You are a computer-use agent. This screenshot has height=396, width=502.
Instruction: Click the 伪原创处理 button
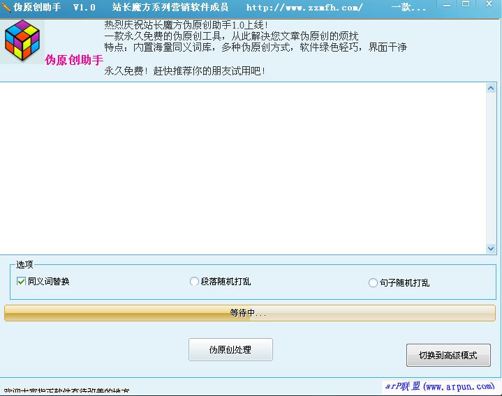click(x=230, y=350)
